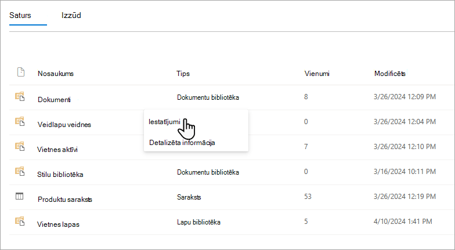Open the Stilu bibliotēka link
Screen dimensions: 455x250
pos(60,175)
